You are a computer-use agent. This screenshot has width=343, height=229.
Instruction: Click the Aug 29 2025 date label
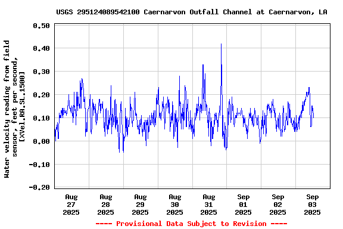(140, 205)
